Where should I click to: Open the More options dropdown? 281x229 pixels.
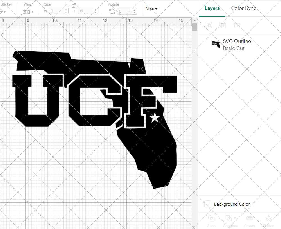pyautogui.click(x=151, y=8)
